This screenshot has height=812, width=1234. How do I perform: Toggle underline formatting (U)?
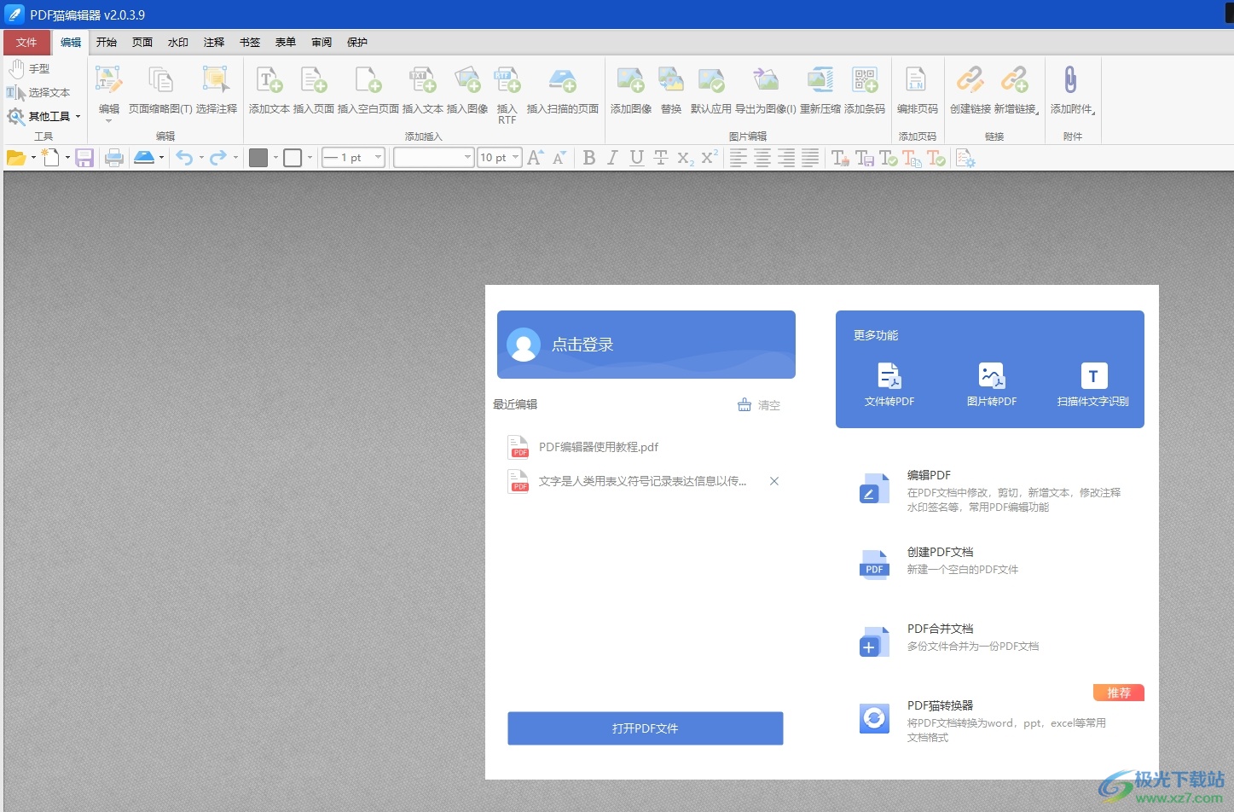click(x=636, y=158)
